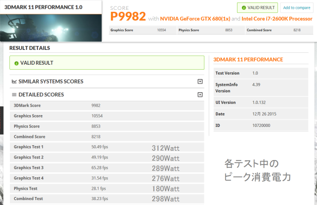Click the UI Version value 1.0.132

[x=259, y=103]
